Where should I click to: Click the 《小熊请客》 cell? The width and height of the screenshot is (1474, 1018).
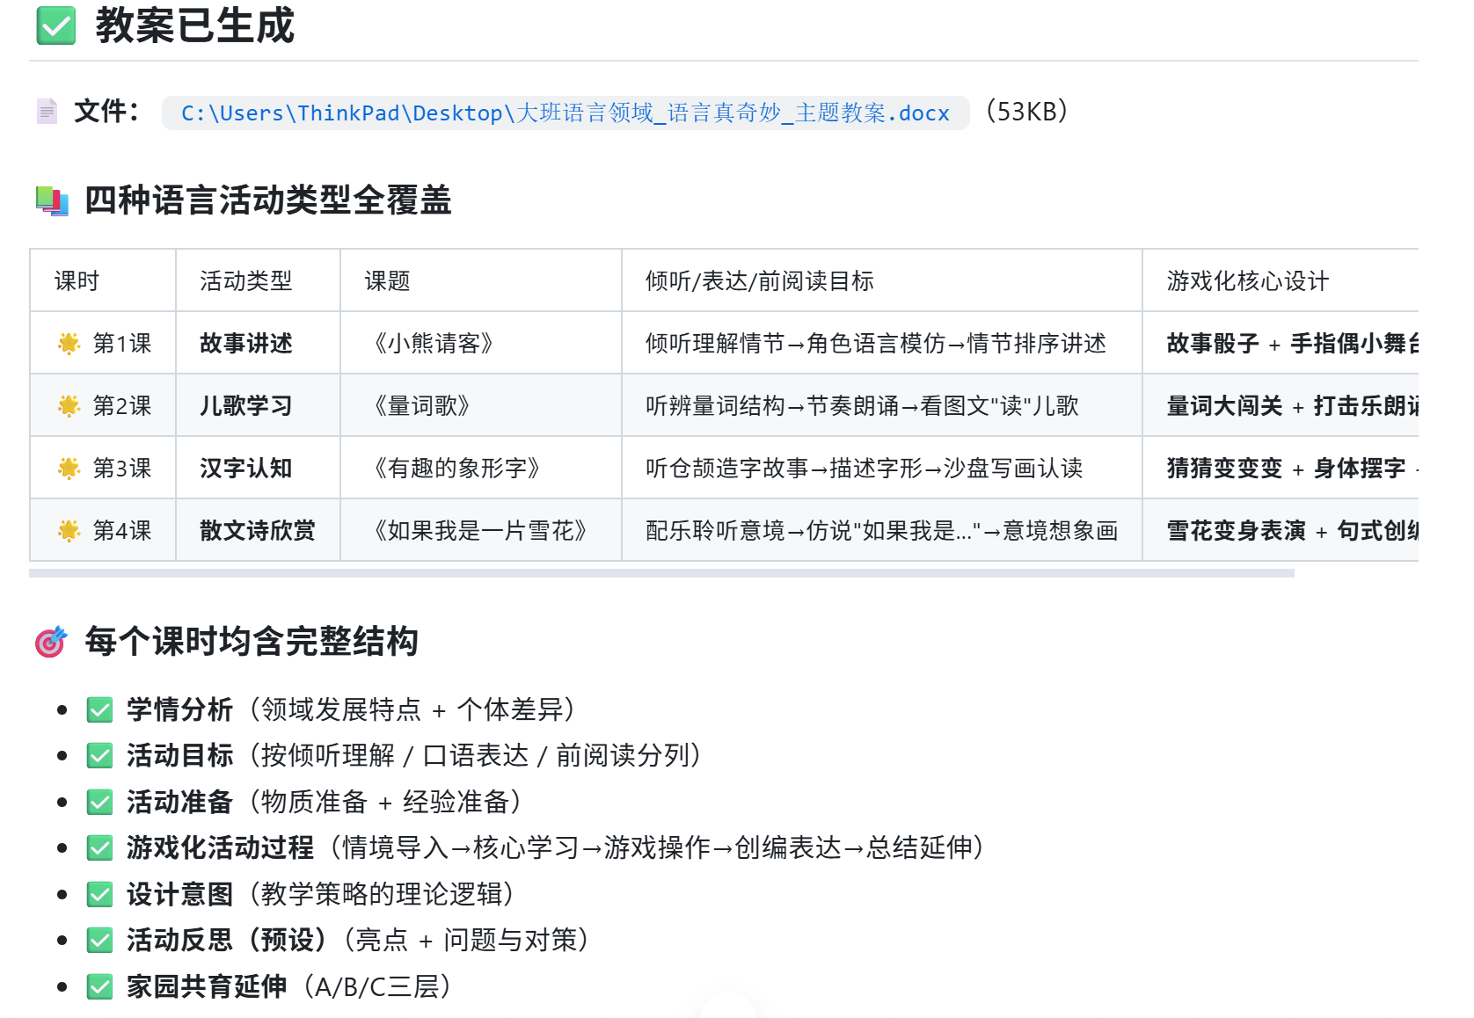point(480,343)
